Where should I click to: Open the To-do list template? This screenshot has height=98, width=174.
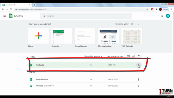pyautogui.click(x=62, y=36)
